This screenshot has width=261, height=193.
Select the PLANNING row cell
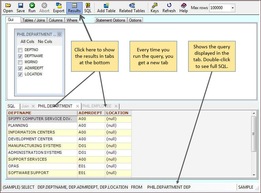[42, 125]
